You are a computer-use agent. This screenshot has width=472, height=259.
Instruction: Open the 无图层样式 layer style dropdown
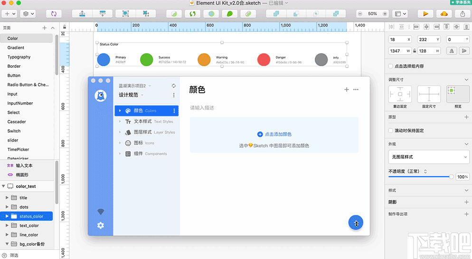(429, 157)
